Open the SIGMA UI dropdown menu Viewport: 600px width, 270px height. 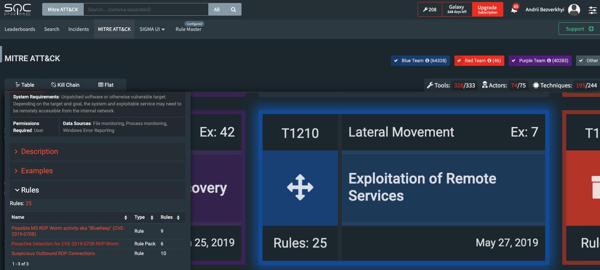click(x=152, y=29)
